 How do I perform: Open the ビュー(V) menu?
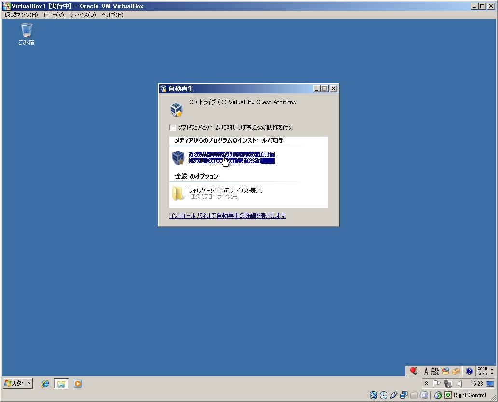click(x=54, y=15)
